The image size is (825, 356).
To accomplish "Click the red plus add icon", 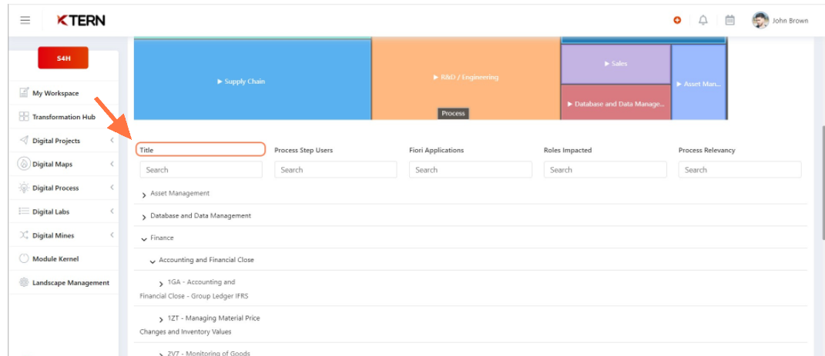I will (x=677, y=20).
